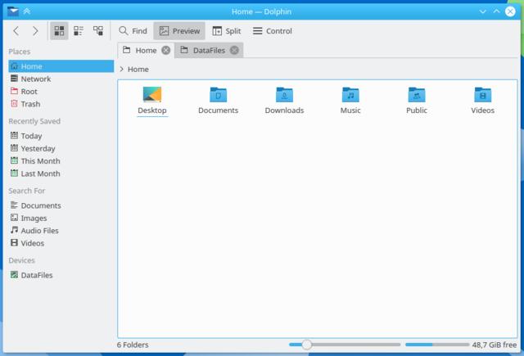Maximize the Dolphin window
This screenshot has height=356, width=524.
(497, 11)
